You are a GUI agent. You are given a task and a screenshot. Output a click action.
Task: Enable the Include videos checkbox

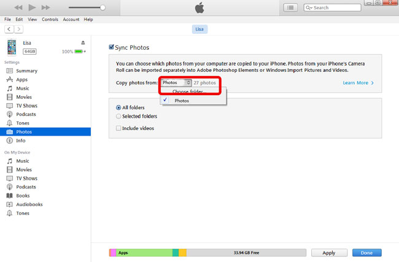(x=118, y=128)
